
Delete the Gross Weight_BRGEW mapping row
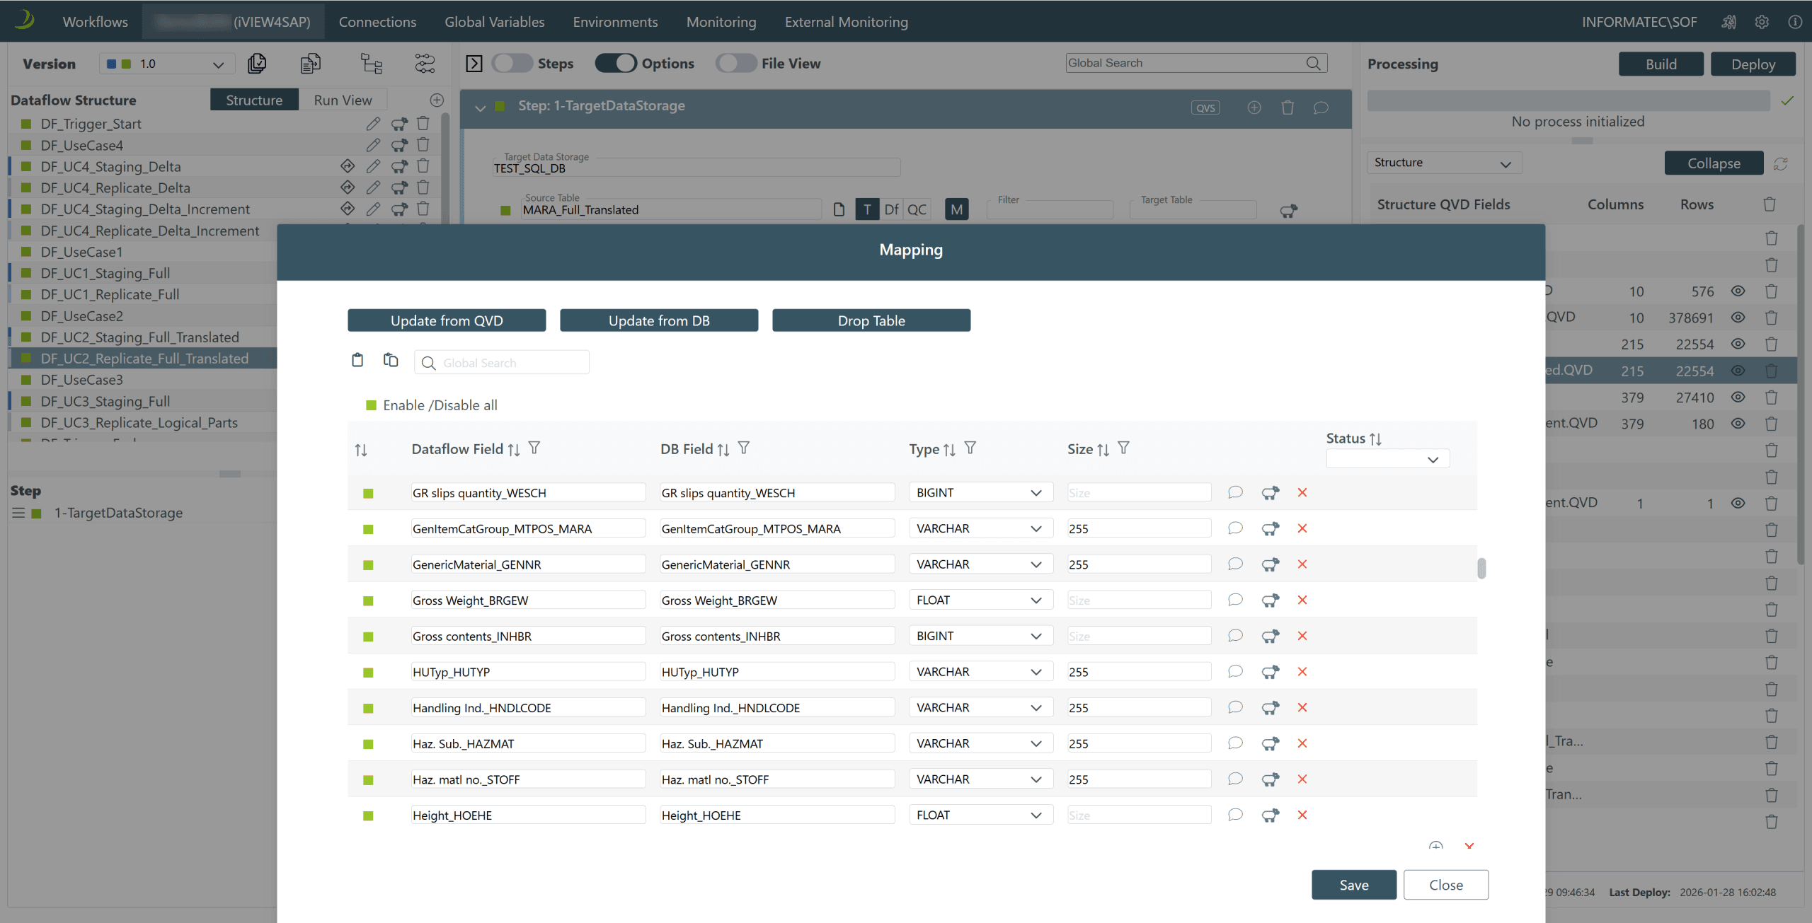[x=1302, y=600]
